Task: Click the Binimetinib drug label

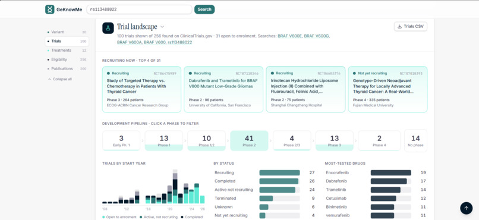Action: (x=336, y=207)
